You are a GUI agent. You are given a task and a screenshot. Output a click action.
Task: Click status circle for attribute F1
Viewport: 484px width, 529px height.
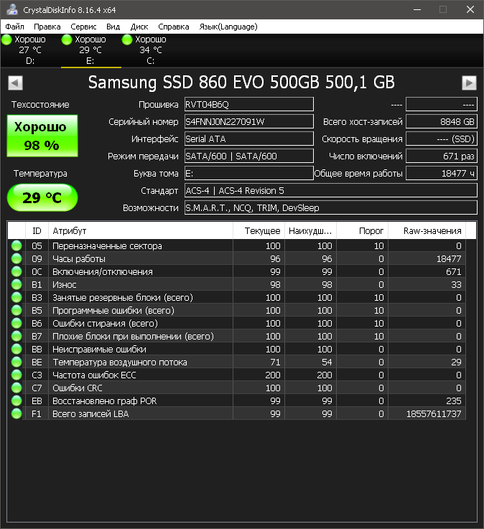[x=17, y=413]
